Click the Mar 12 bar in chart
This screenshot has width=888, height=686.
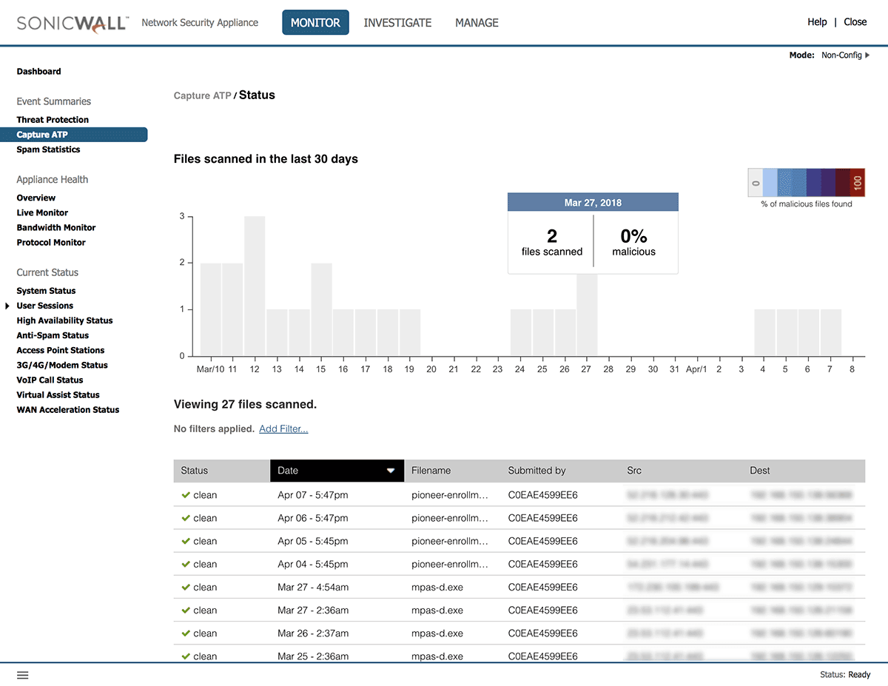tap(255, 286)
